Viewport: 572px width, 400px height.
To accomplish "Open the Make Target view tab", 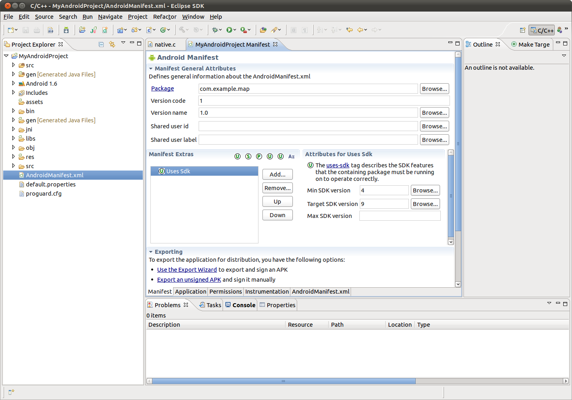I will point(531,45).
